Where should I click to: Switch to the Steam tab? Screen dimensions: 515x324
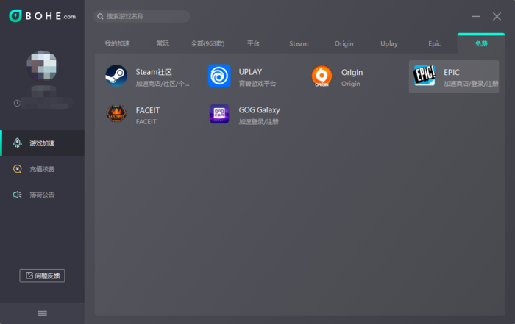pos(299,43)
